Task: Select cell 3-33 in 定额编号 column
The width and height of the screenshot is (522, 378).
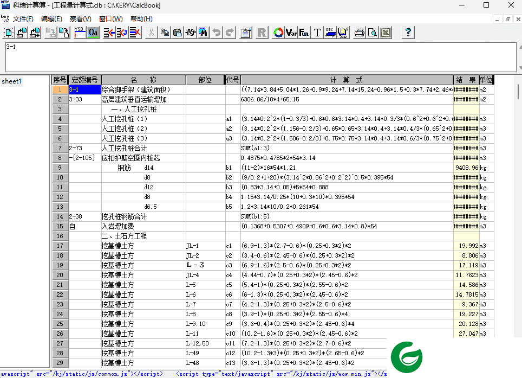Action: tap(85, 99)
